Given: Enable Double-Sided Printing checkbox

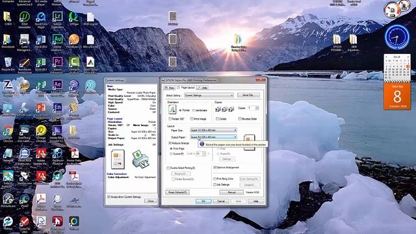Looking at the screenshot, I should [x=168, y=168].
